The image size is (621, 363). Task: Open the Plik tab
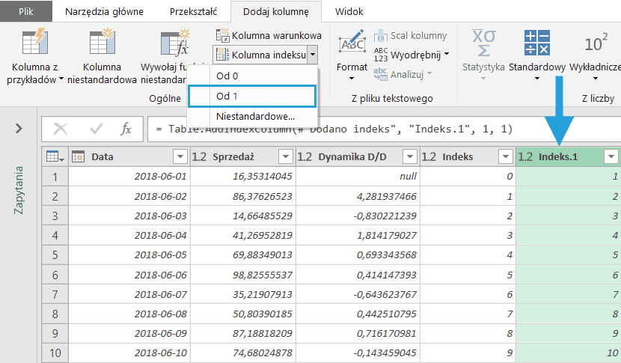(26, 12)
